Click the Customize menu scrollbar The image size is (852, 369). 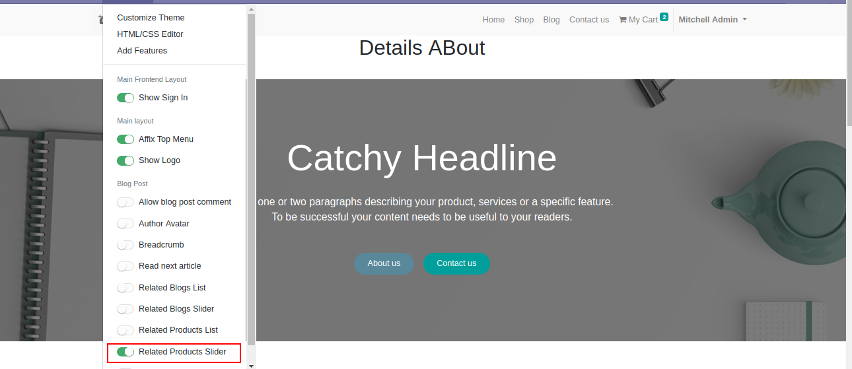(251, 178)
